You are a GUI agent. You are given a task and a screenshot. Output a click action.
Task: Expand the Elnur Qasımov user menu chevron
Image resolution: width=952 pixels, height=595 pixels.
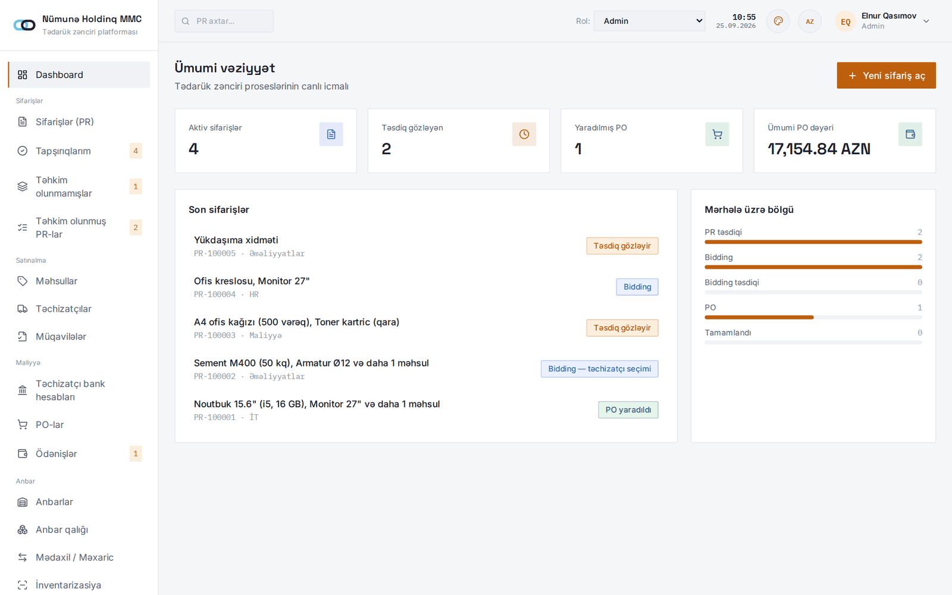(926, 21)
